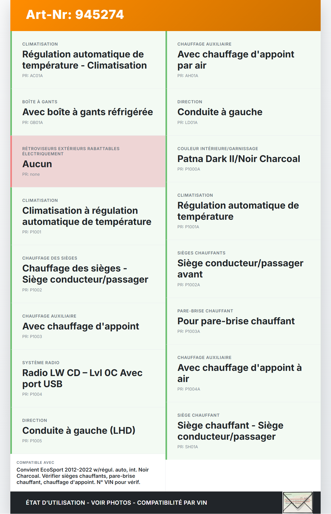Screen dimensions: 331x514
Task: Click the PR: AH01A code
Action: tap(188, 76)
